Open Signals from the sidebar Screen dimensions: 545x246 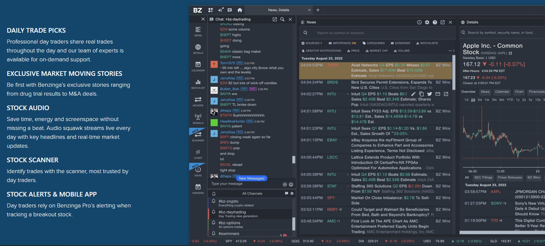tap(198, 119)
